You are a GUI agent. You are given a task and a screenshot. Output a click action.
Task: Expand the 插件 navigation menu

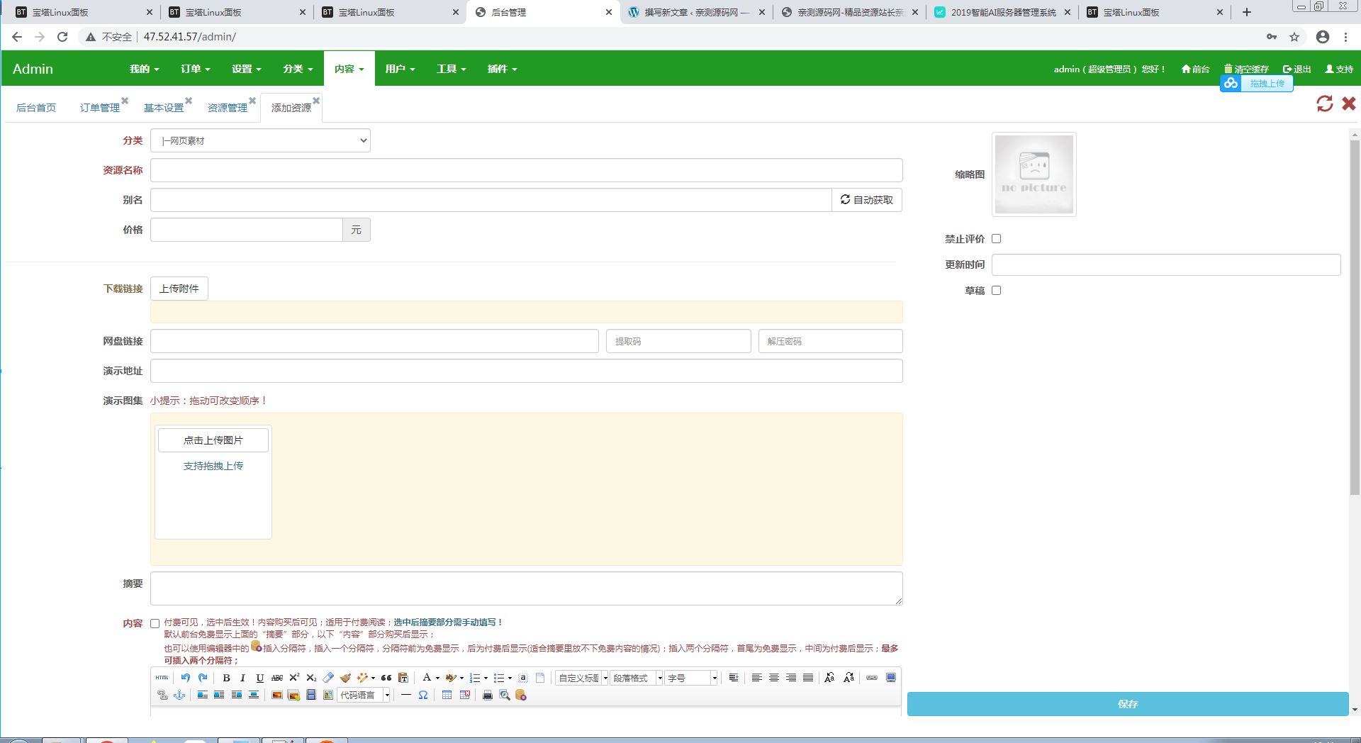tap(502, 69)
